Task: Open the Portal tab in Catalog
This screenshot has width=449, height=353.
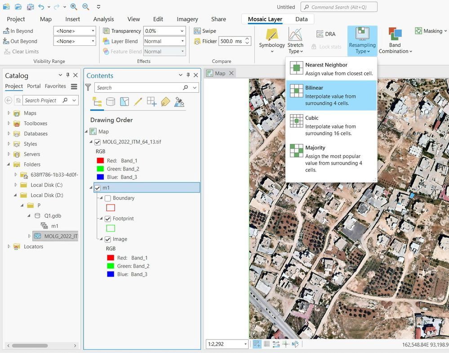Action: click(34, 86)
